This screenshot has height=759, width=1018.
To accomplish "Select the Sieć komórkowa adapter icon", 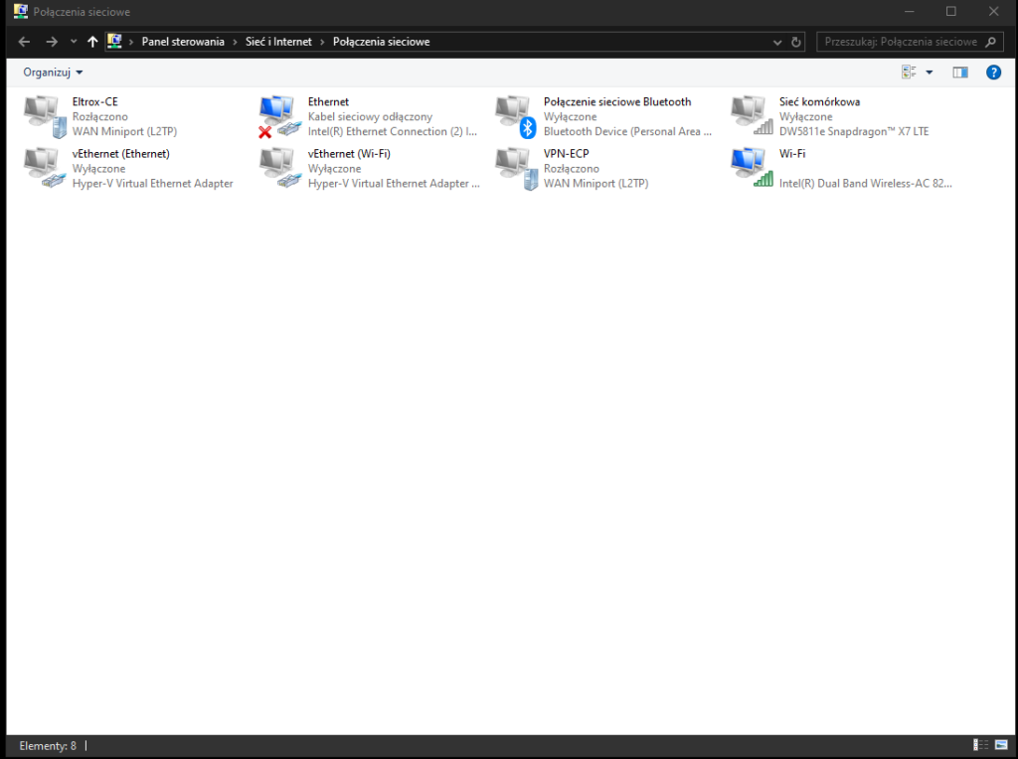I will [750, 115].
